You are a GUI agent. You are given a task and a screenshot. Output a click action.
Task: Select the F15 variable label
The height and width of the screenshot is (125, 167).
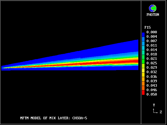pos(148,27)
